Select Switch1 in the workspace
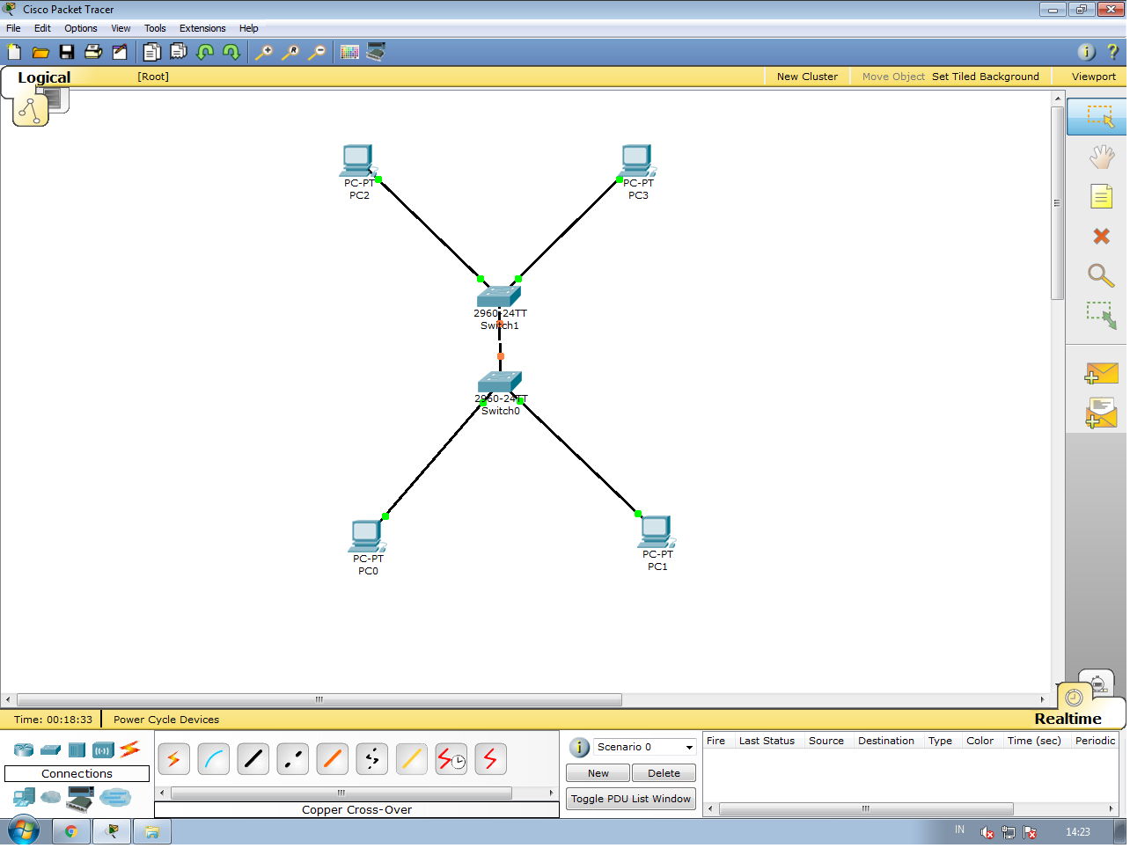 tap(499, 296)
